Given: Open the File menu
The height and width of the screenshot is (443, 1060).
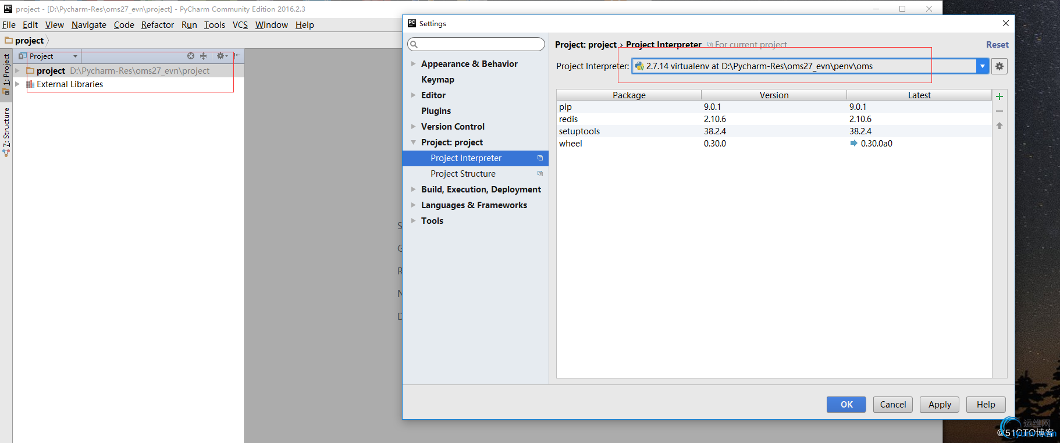Looking at the screenshot, I should [x=9, y=25].
